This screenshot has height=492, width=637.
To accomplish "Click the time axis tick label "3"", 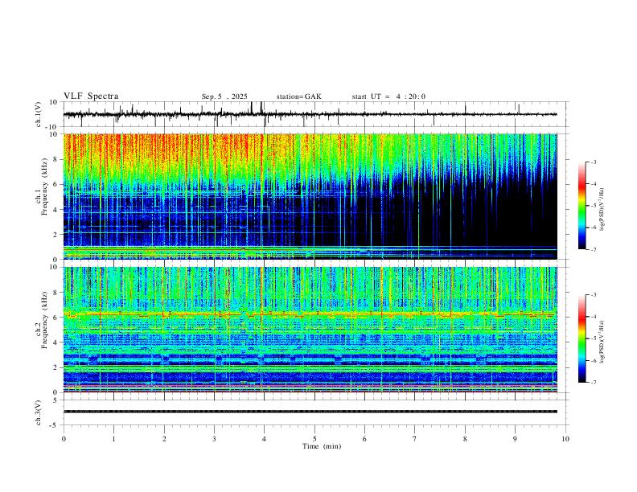I will click(214, 439).
